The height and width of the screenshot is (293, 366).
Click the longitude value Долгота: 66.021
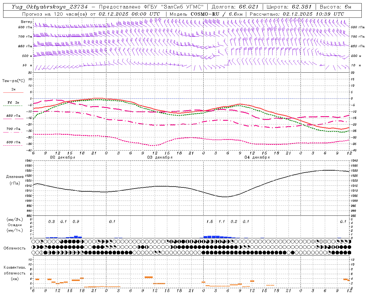tap(235, 7)
